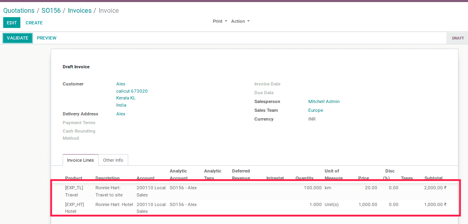Click the CREATE button
The height and width of the screenshot is (224, 468).
click(34, 23)
